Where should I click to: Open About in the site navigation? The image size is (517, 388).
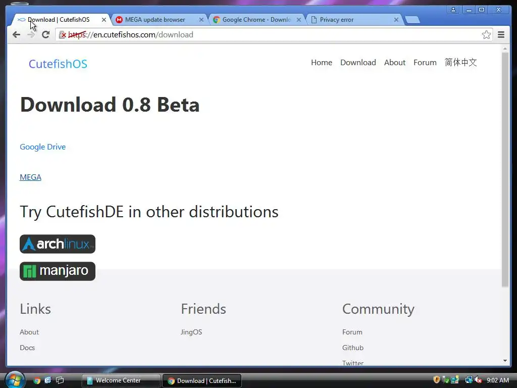pyautogui.click(x=395, y=62)
